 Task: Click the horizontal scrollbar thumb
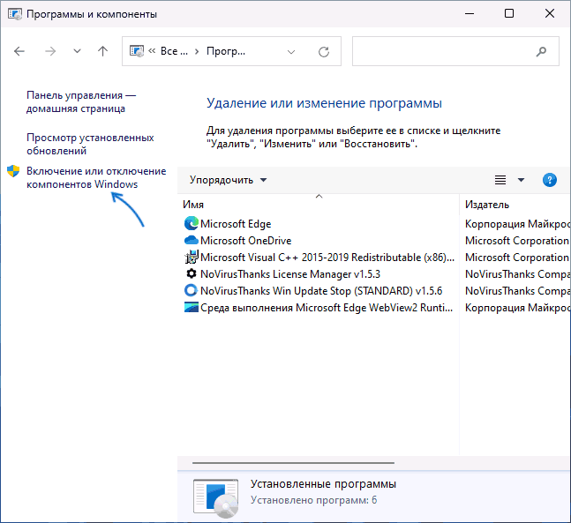[x=293, y=463]
